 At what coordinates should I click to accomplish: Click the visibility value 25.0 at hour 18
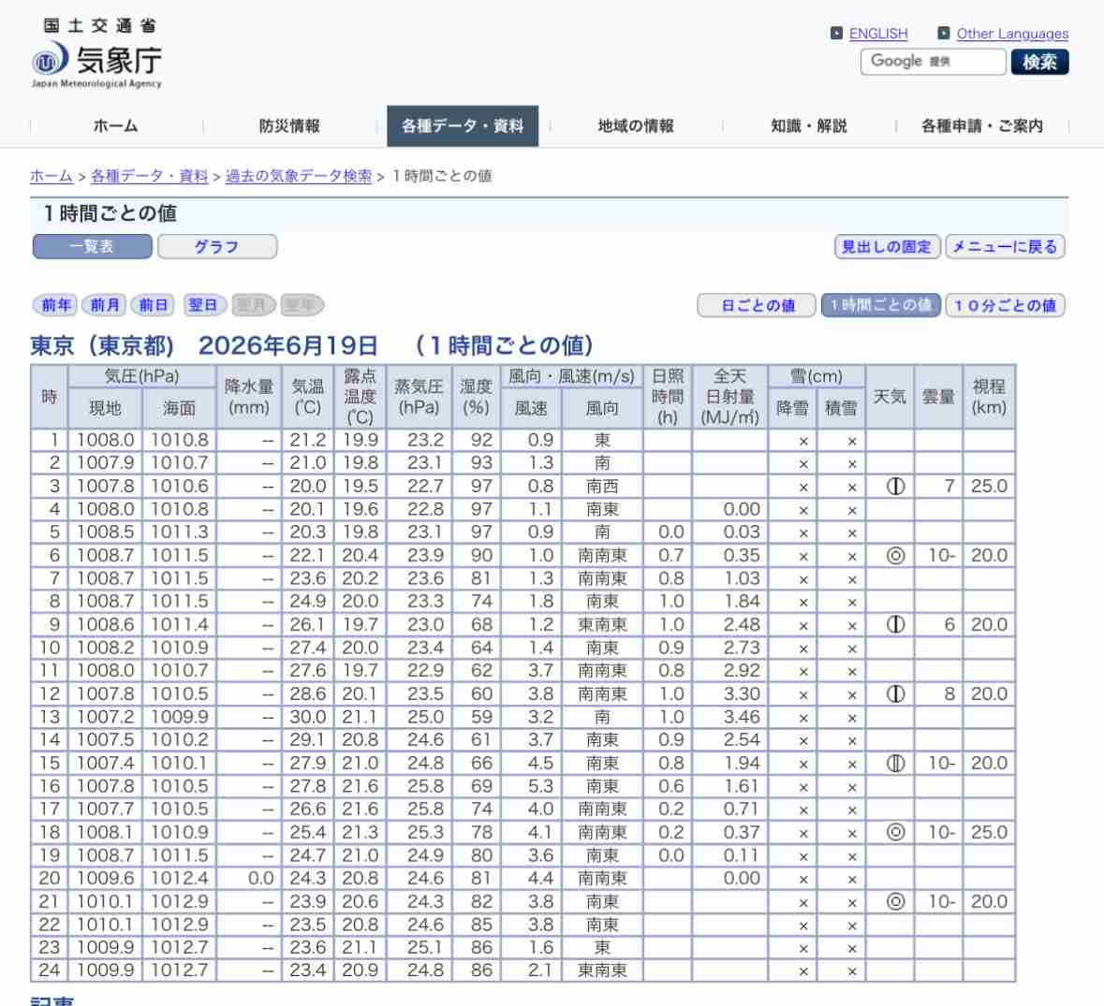[989, 832]
